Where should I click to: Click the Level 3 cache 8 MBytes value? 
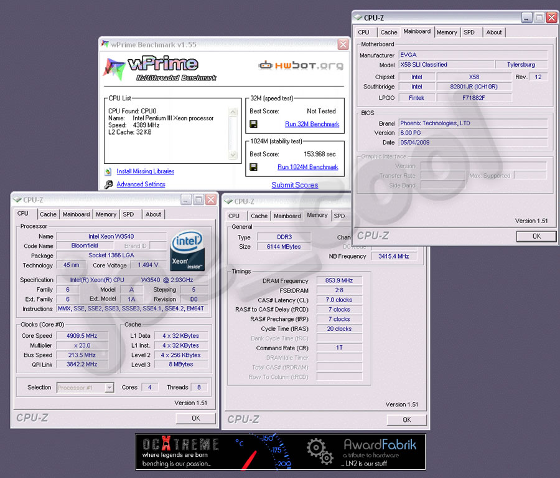180,364
